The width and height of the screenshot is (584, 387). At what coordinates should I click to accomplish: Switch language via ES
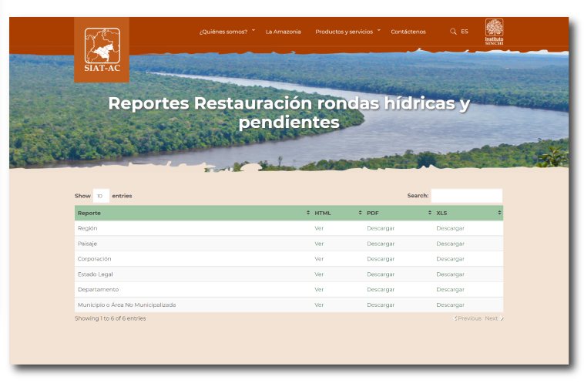click(465, 32)
